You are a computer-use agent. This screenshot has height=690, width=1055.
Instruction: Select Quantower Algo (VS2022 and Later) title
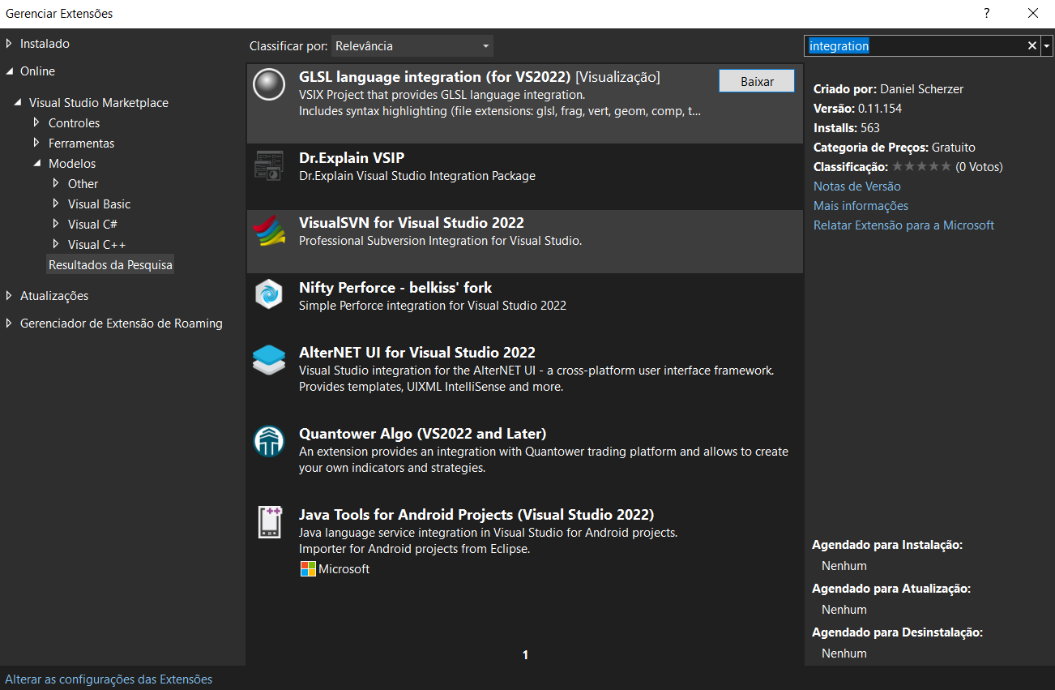click(423, 434)
